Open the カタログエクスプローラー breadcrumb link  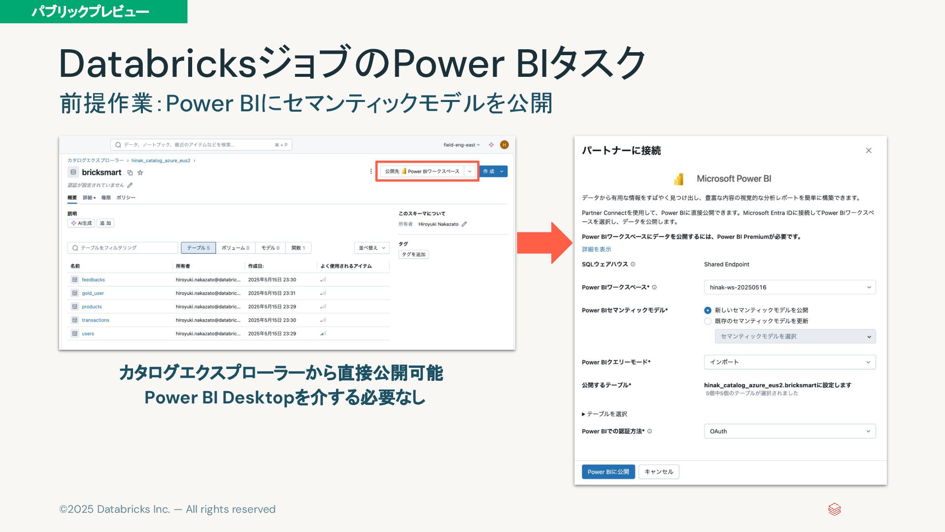pos(96,161)
